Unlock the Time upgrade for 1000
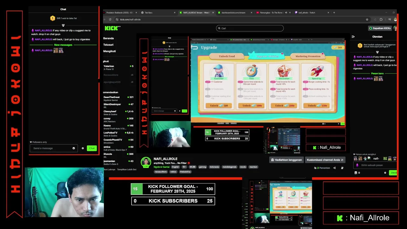The height and width of the screenshot is (229, 407). point(252,106)
